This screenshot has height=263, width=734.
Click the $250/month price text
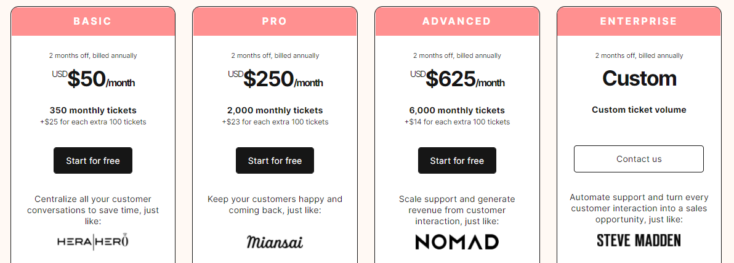point(275,79)
